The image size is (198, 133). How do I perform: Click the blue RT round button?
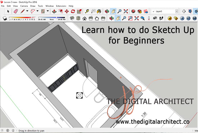click(x=188, y=18)
